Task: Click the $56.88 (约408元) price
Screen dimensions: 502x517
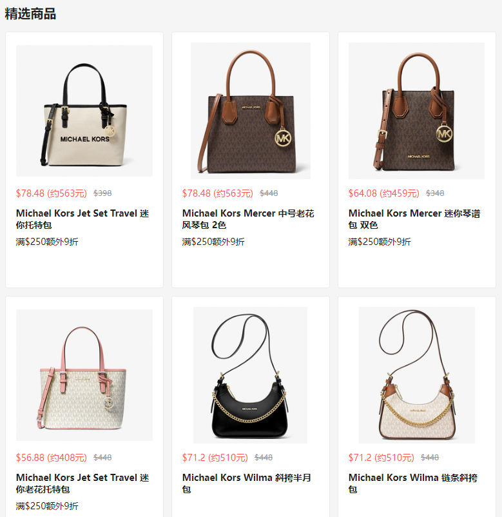Action: coord(52,458)
